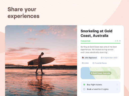The image size is (129, 96).
Task: Open the Travel & Places category tag
Action: point(100,63)
